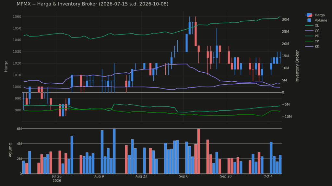Hide the CC broker line via legend

click(312, 31)
